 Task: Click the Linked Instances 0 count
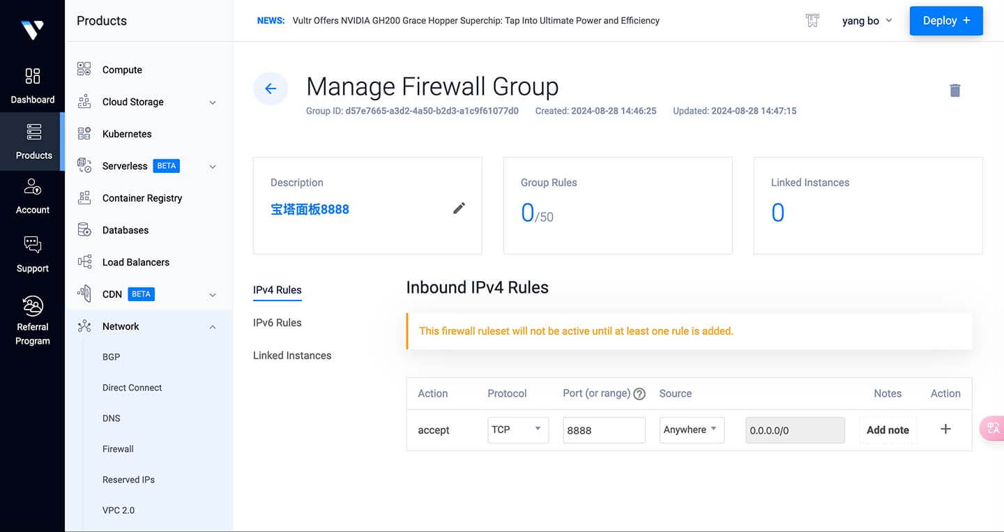tap(777, 213)
